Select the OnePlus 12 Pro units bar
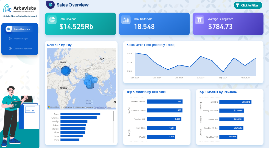This screenshot has width=269, height=148. pos(164,110)
